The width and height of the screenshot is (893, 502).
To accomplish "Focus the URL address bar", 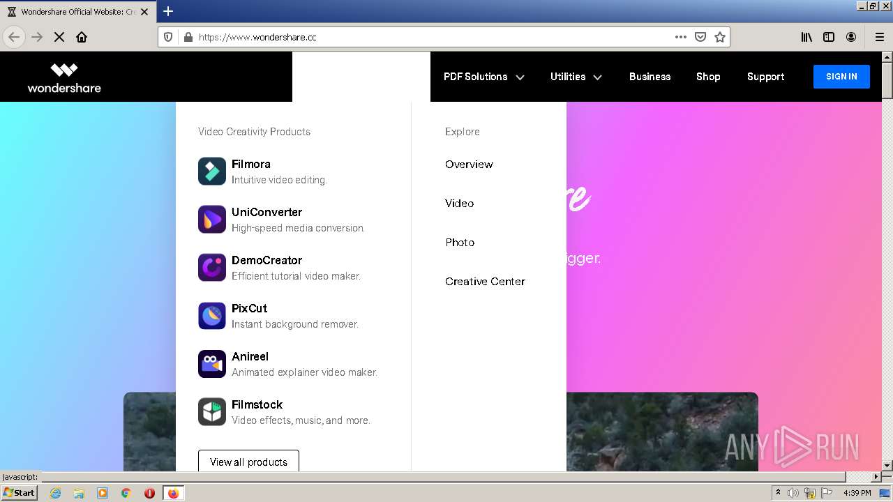I will pos(433,37).
